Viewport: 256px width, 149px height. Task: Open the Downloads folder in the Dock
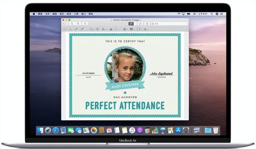click(208, 130)
